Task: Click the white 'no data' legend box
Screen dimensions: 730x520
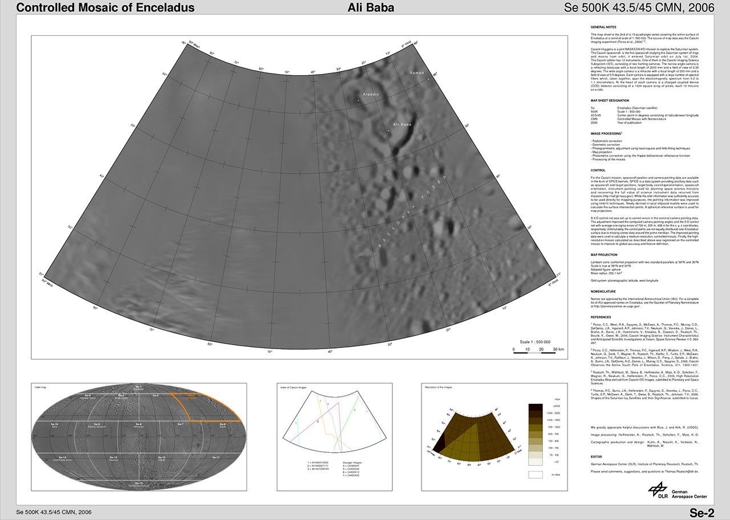Action: click(x=535, y=474)
